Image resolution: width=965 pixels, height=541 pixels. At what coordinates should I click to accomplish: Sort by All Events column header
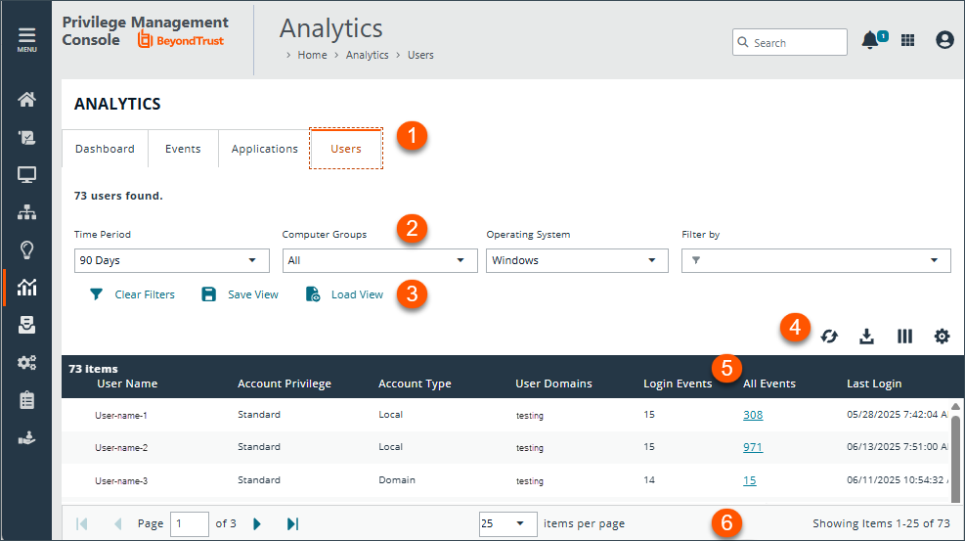coord(769,383)
